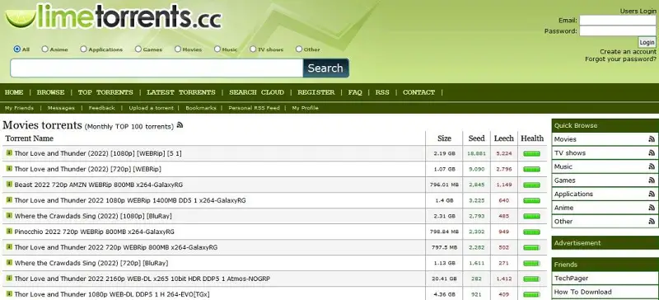The image size is (659, 300).
Task: Click download icon for Thor (2022) [720p] [WEBRip]
Action: [9, 169]
